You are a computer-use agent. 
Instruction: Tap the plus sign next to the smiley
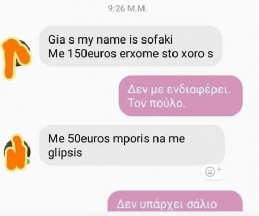pyautogui.click(x=219, y=169)
